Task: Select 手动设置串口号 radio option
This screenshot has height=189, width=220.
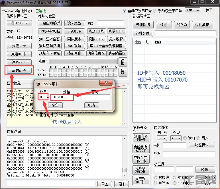Action: (155, 11)
